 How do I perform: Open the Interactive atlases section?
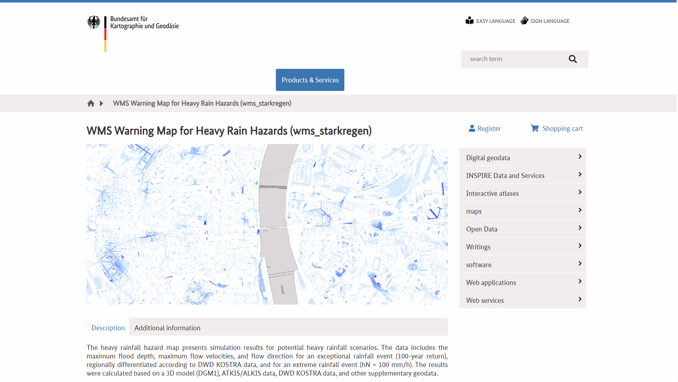click(x=492, y=193)
